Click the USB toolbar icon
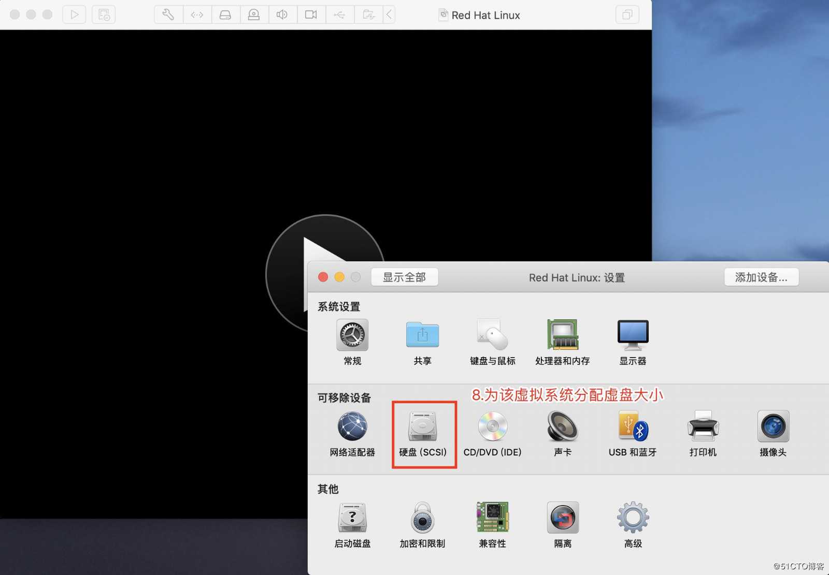The width and height of the screenshot is (829, 575). point(339,14)
